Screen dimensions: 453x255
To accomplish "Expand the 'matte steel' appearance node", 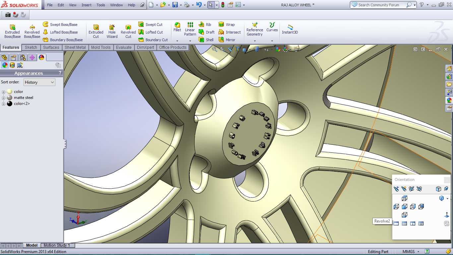I will click(x=4, y=98).
